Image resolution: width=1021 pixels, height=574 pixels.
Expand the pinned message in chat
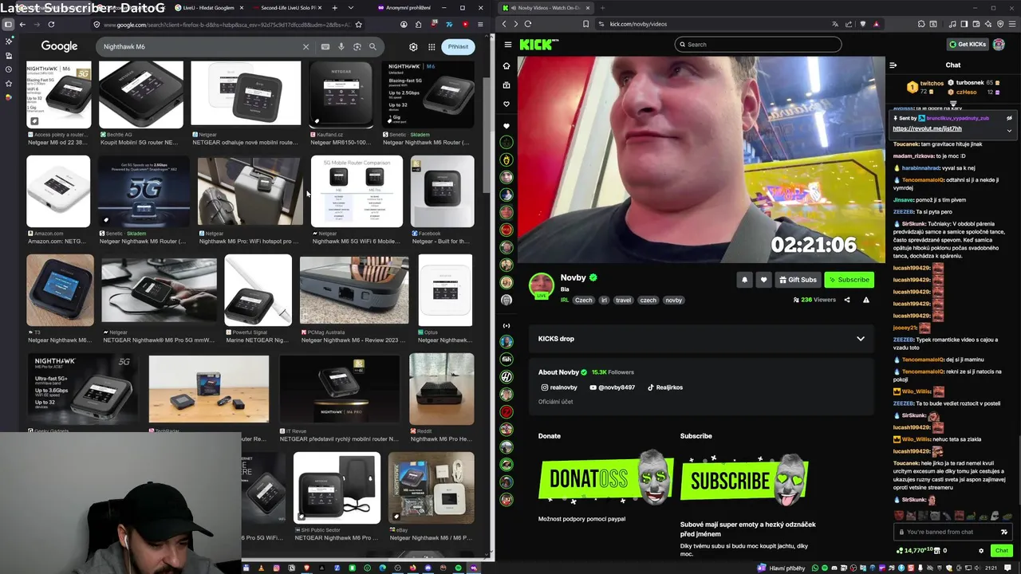(x=1009, y=131)
